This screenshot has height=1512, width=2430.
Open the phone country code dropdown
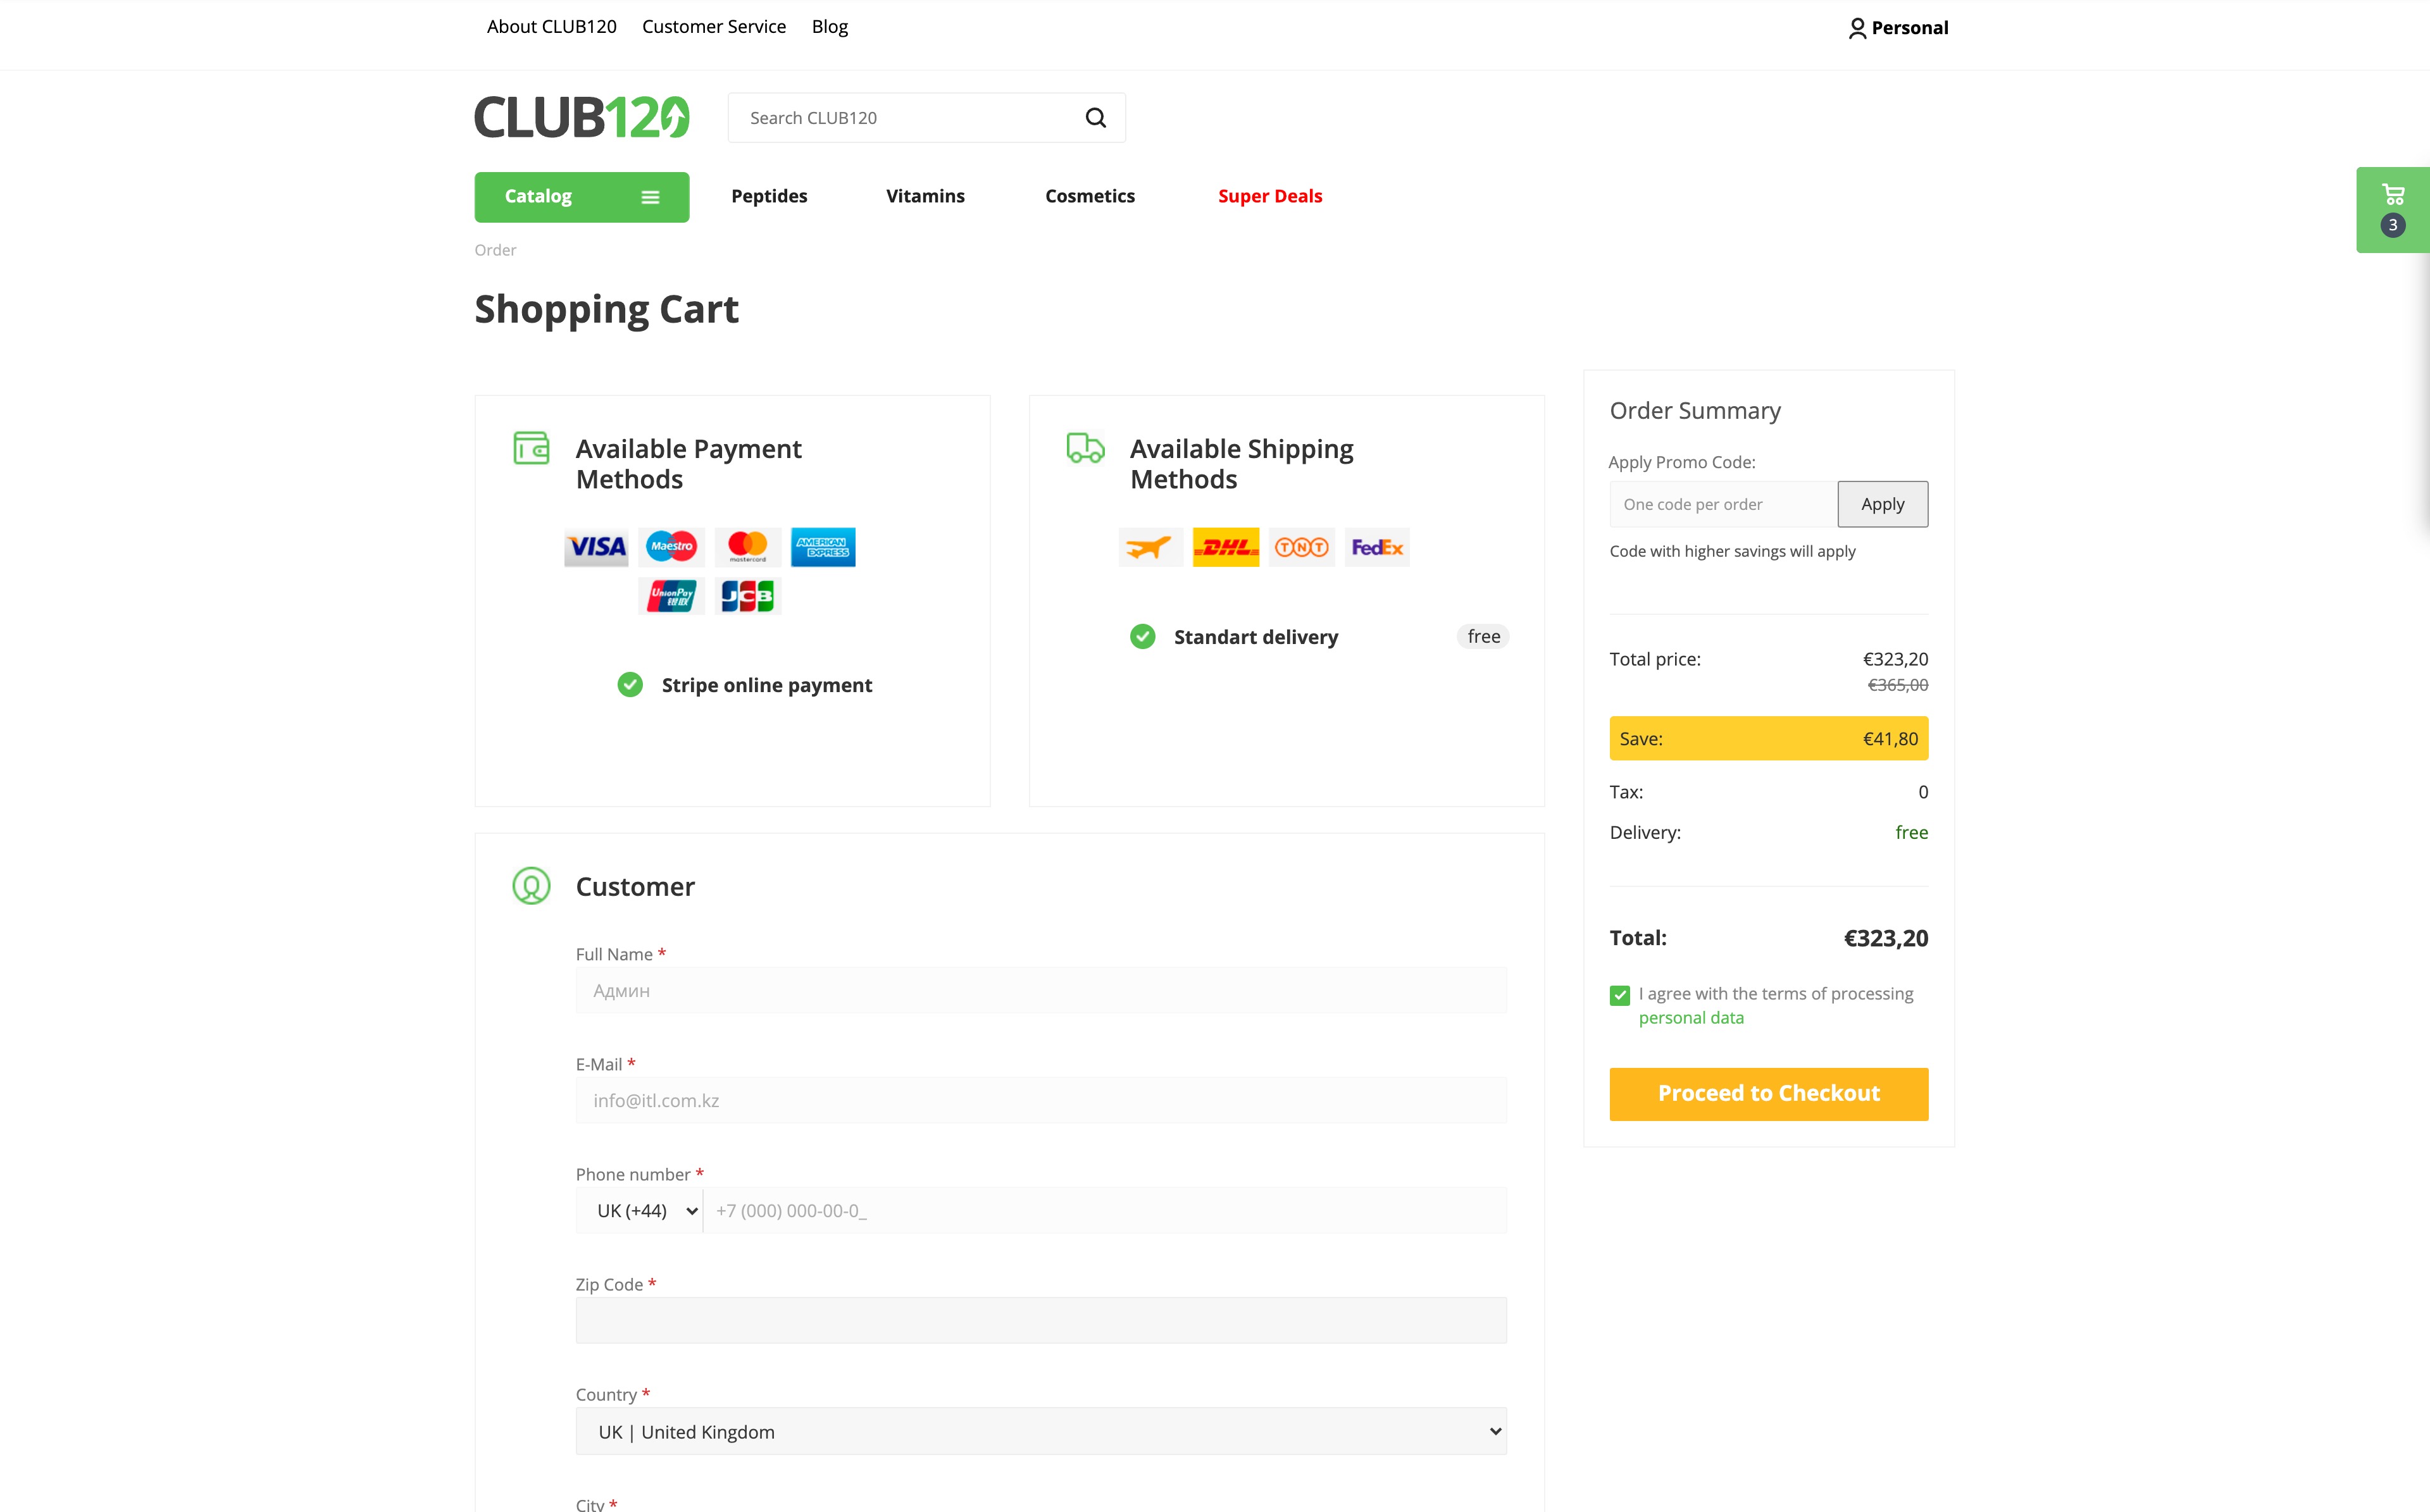pyautogui.click(x=645, y=1211)
